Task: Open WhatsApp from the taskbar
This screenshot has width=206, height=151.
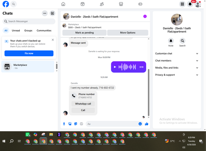Action: (28, 134)
